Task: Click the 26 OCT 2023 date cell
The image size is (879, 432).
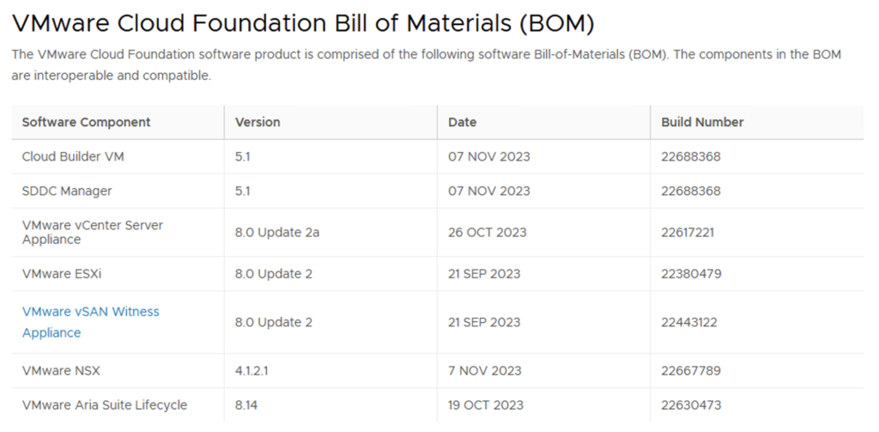Action: [x=487, y=232]
